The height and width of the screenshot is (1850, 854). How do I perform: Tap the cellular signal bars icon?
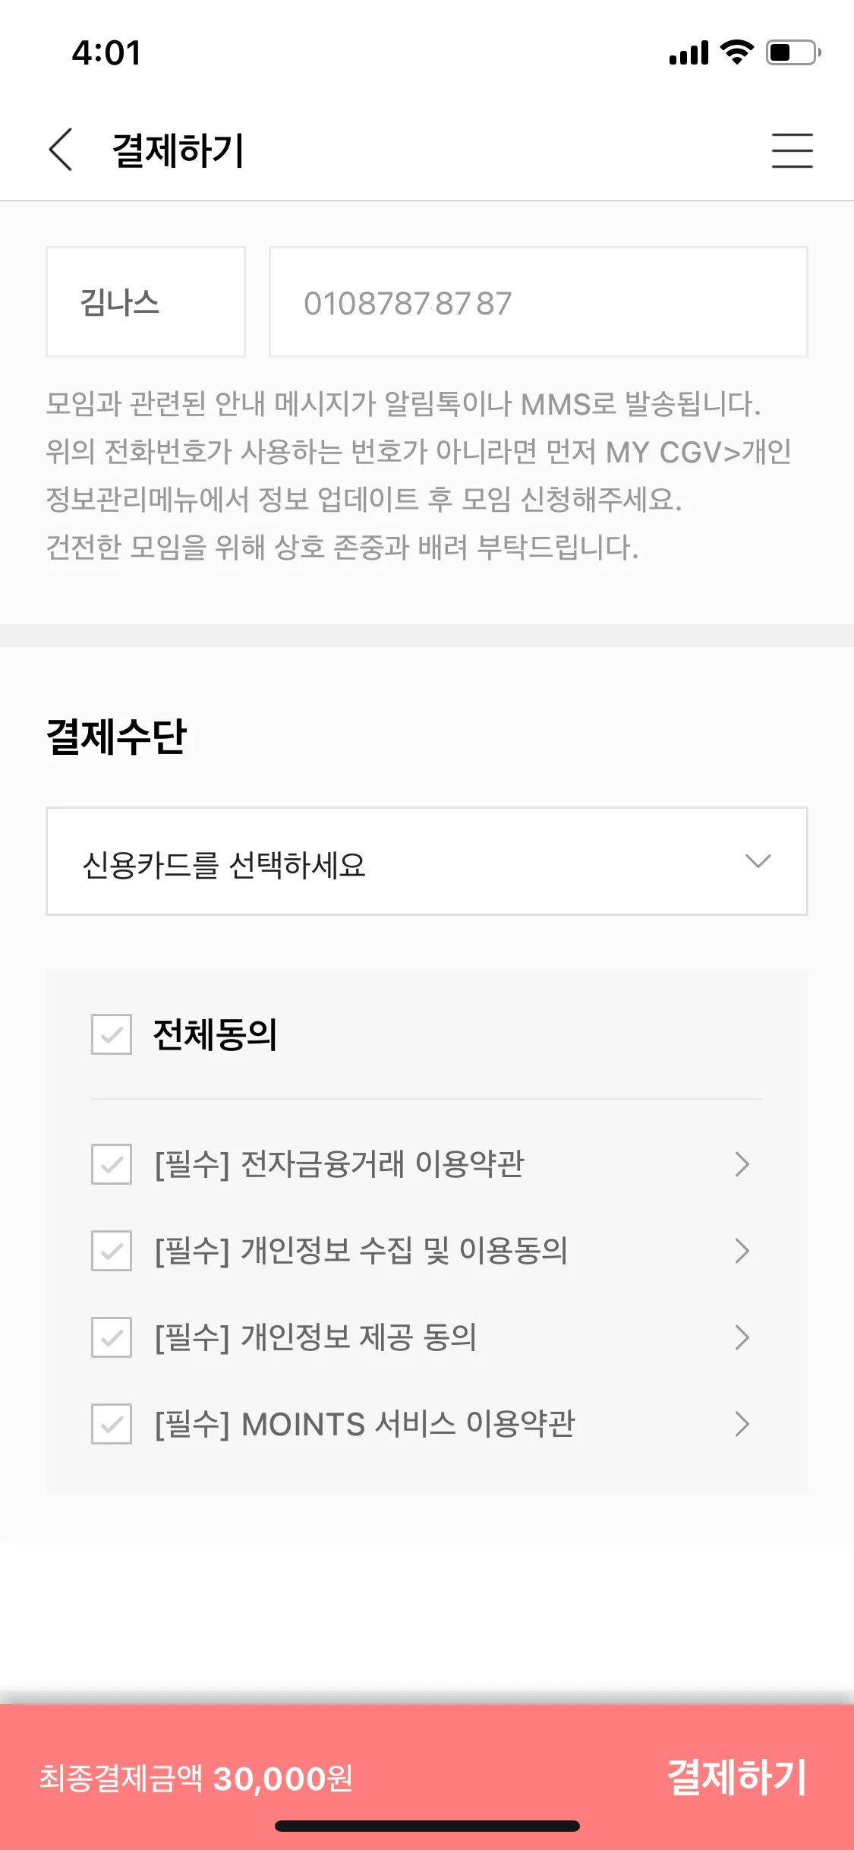689,53
